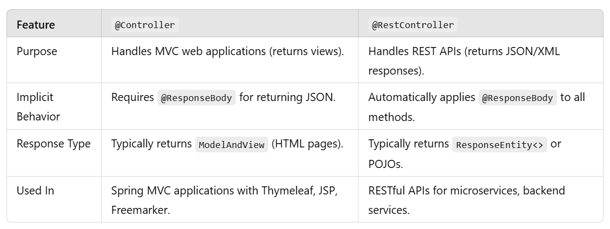610x229 pixels.
Task: Click '(HTML pages)' text
Action: point(307,144)
